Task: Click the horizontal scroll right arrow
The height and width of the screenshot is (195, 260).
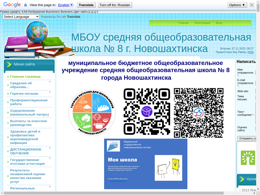Action: tap(254, 193)
